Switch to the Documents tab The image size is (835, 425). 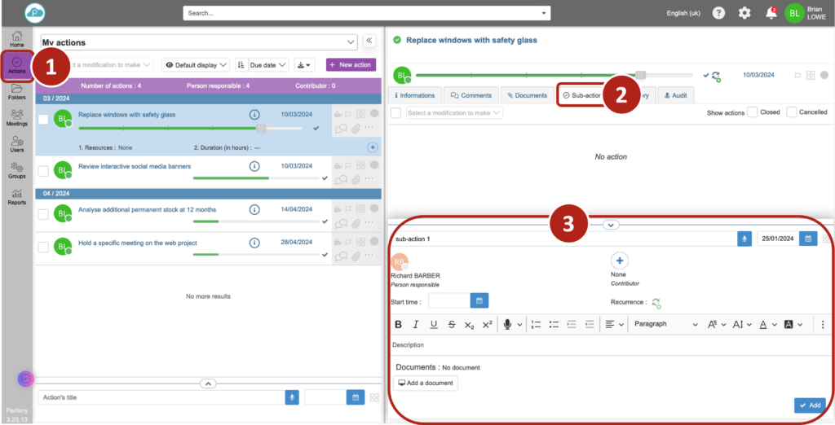(x=527, y=95)
